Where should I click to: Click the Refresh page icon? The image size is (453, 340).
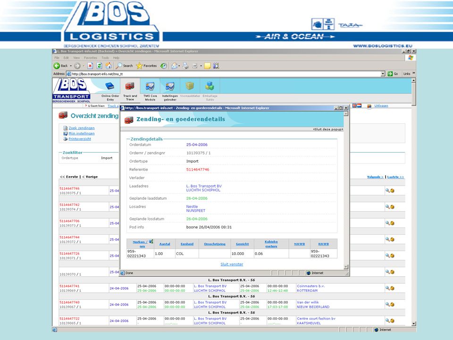coord(100,66)
